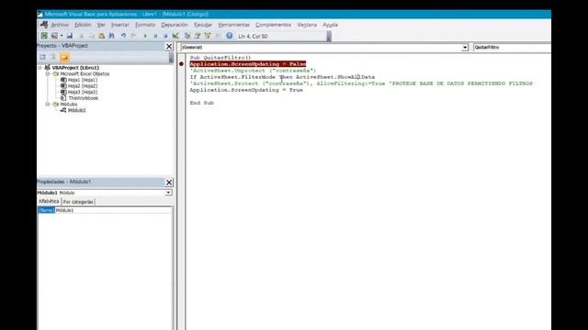This screenshot has width=588, height=330.
Task: Click the ActiveSheet.Unprotect comment line
Action: [x=253, y=71]
